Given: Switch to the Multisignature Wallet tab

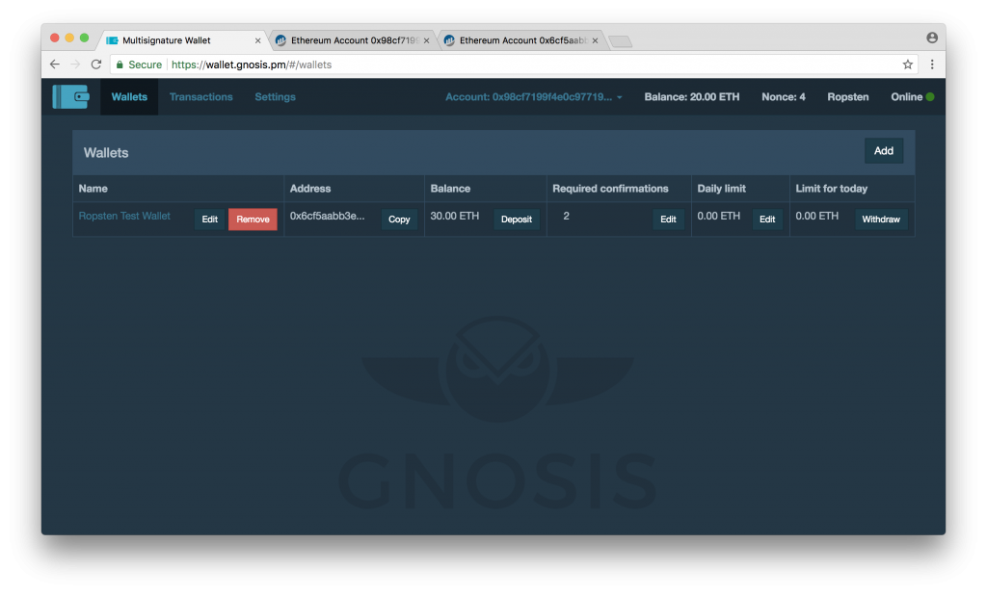Looking at the screenshot, I should [182, 40].
